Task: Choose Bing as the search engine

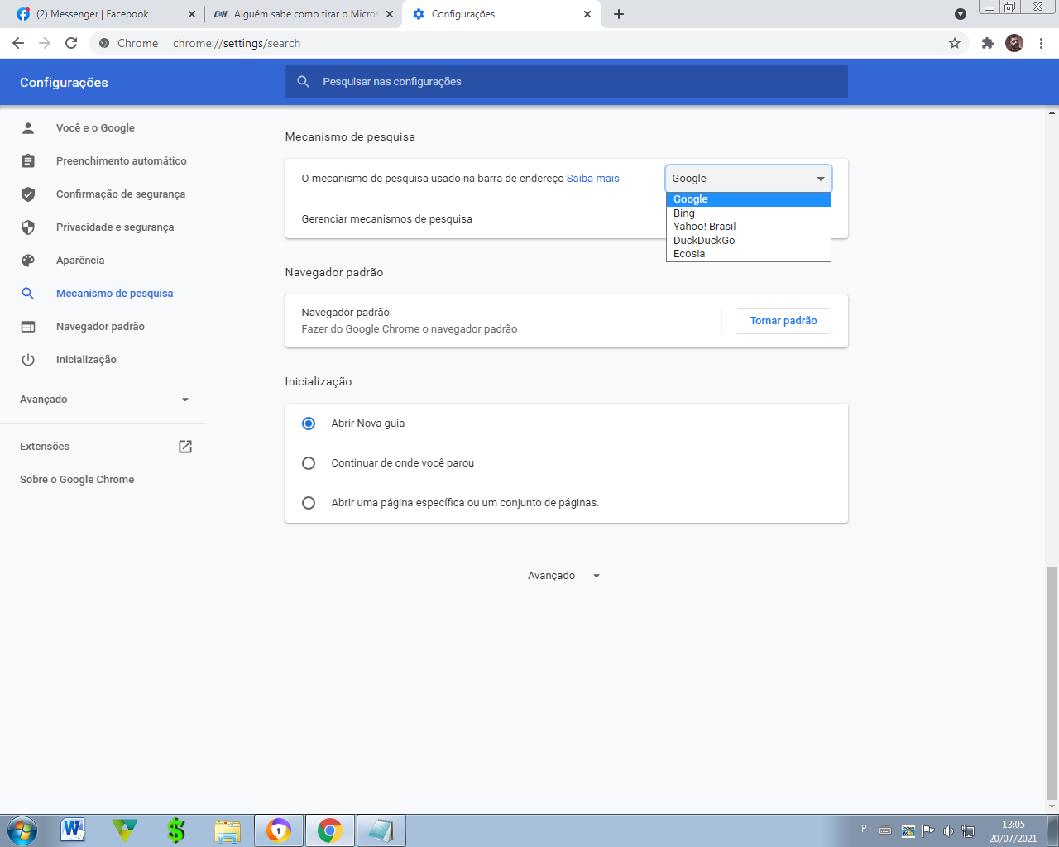Action: click(749, 213)
